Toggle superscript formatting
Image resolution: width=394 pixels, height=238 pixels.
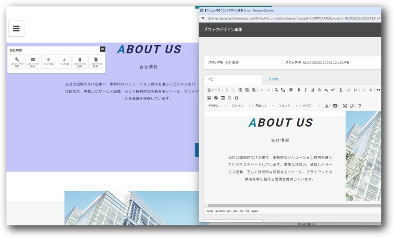click(x=333, y=90)
